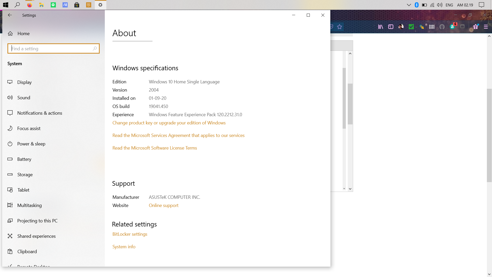This screenshot has height=277, width=492.
Task: Open the Firefox hamburger menu
Action: coord(486,27)
